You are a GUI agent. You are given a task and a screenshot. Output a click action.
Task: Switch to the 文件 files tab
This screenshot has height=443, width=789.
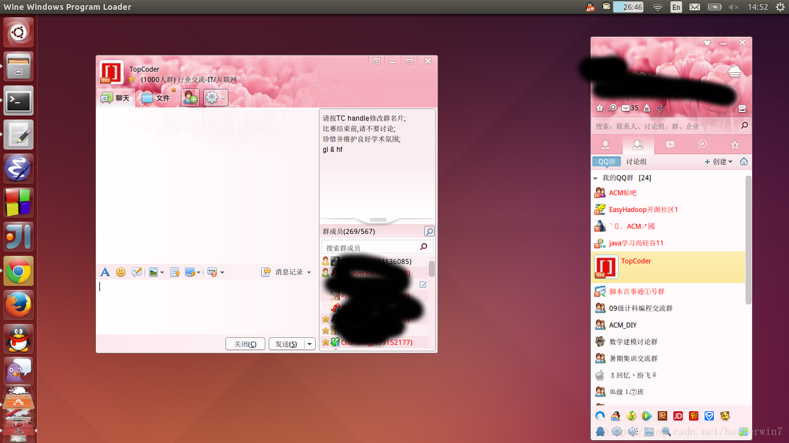pyautogui.click(x=157, y=98)
